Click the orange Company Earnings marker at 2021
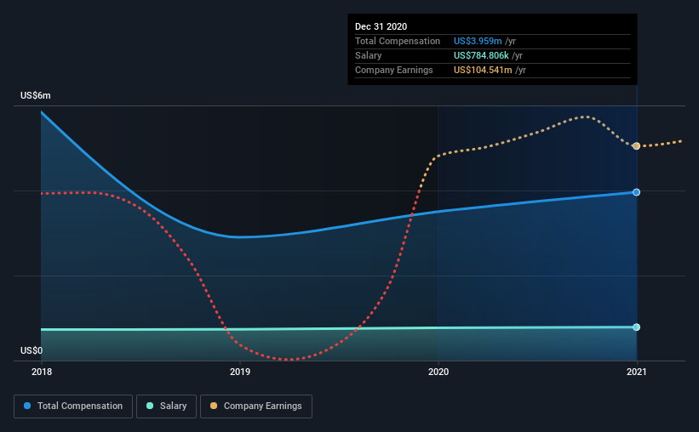The image size is (699, 432). [636, 146]
